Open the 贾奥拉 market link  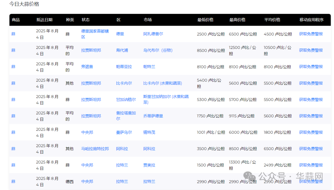149,165
